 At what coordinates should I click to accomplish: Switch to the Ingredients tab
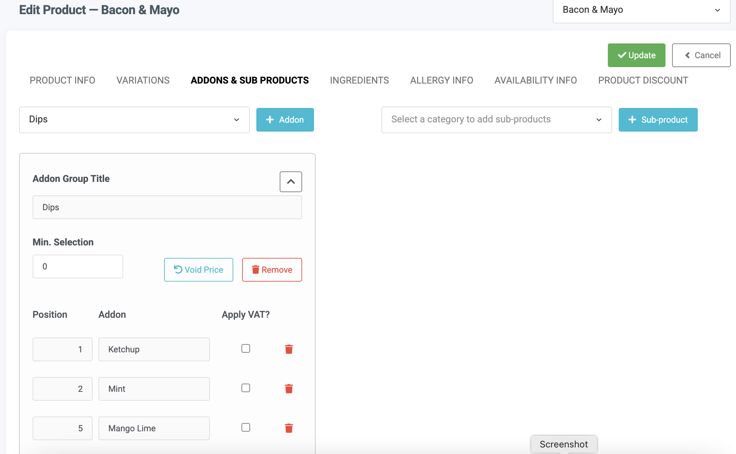pyautogui.click(x=359, y=80)
